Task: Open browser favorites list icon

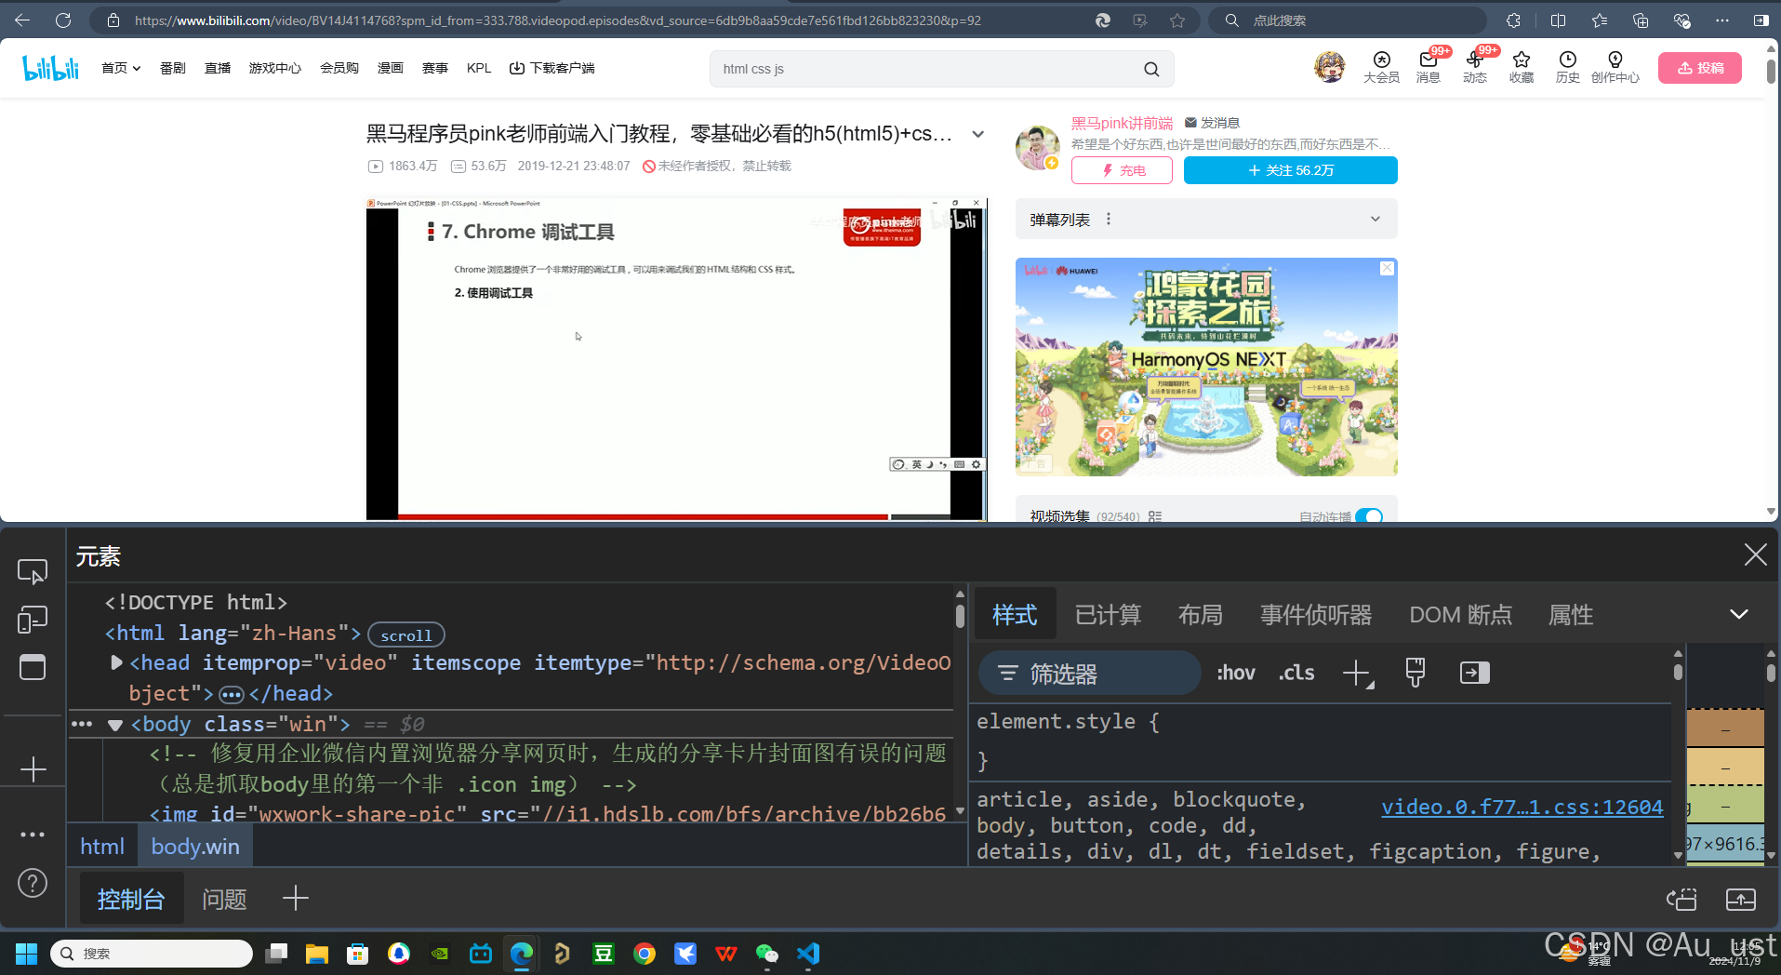Action: 1600,20
